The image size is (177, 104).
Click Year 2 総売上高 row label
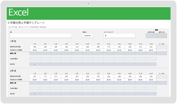[x=13, y=83]
